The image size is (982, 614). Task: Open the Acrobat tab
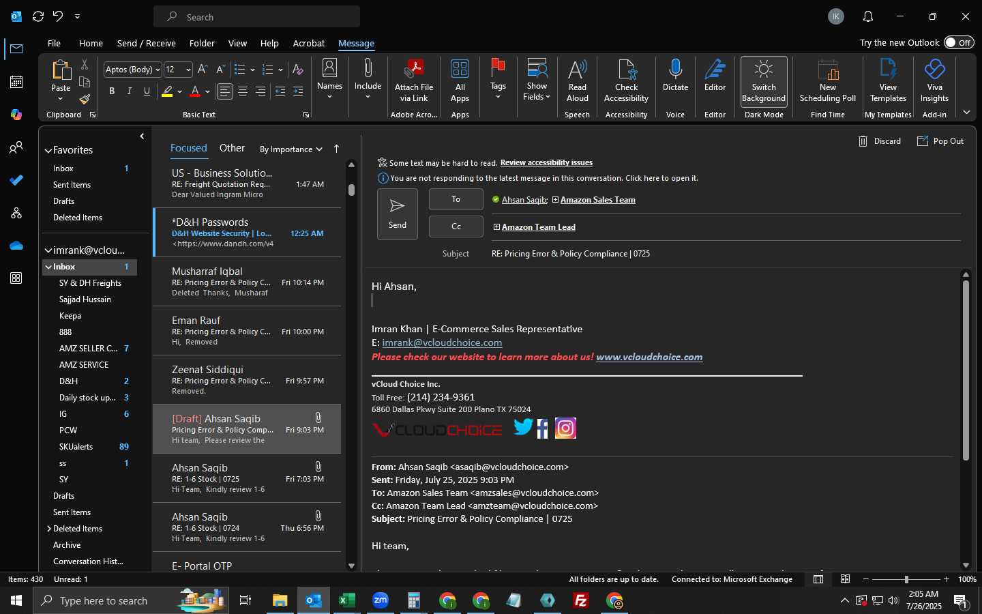[x=308, y=43]
